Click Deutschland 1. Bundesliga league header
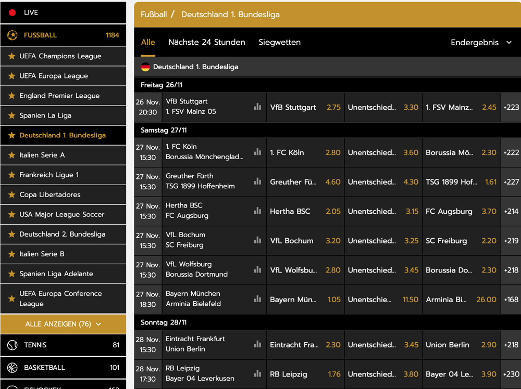 (x=327, y=67)
